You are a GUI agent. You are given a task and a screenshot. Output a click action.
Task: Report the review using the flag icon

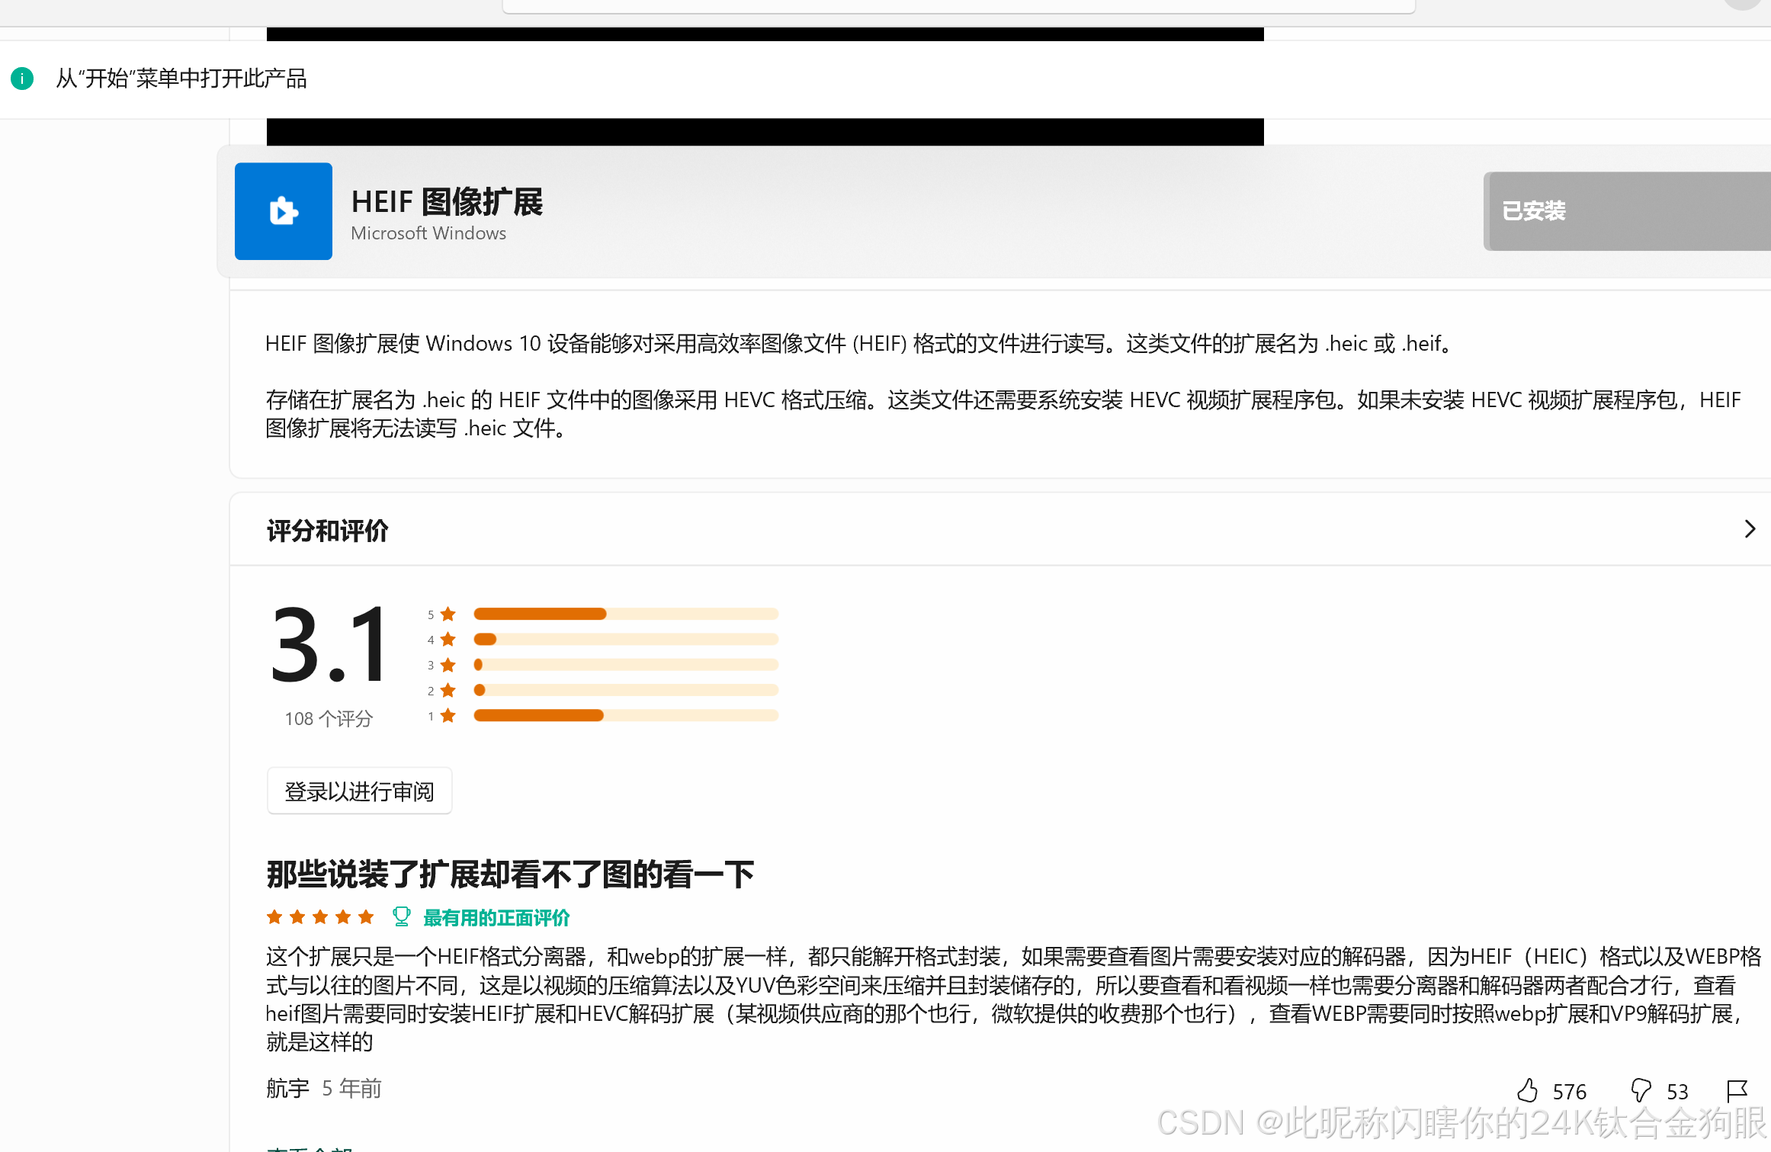1737,1090
